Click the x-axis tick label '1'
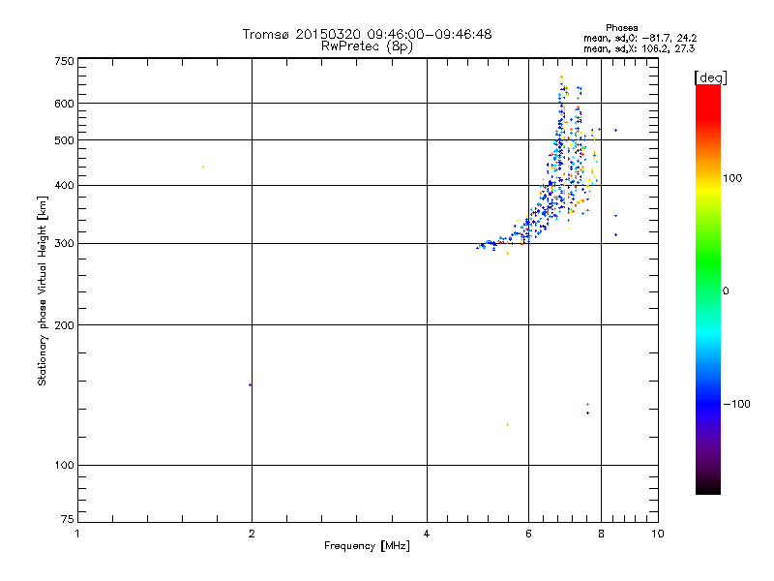 (x=77, y=534)
